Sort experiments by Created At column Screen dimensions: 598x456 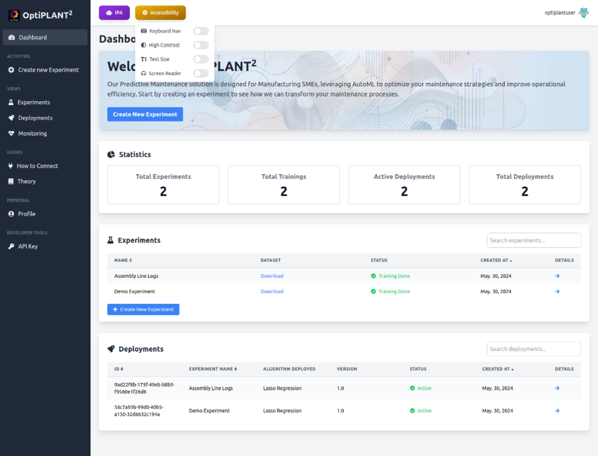496,260
